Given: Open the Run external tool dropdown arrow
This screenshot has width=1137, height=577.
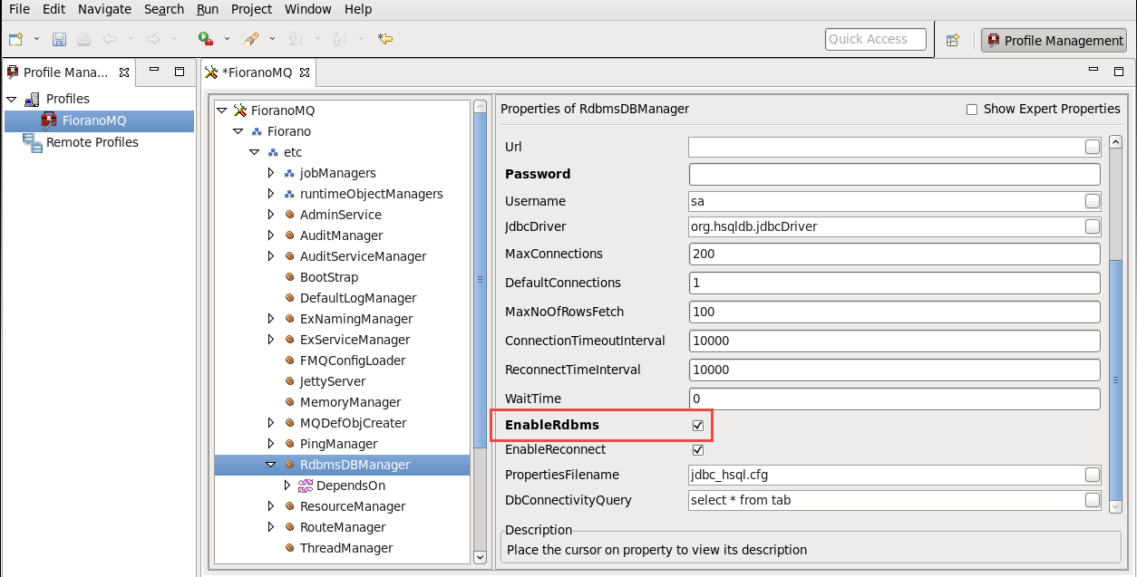Looking at the screenshot, I should click(227, 39).
